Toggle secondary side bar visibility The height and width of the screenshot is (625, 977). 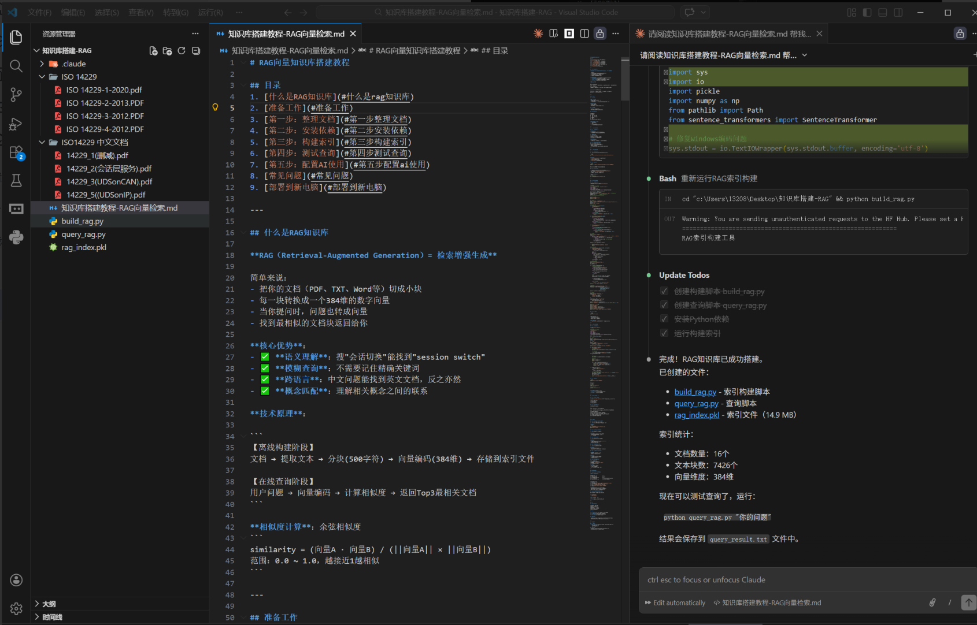pos(898,12)
